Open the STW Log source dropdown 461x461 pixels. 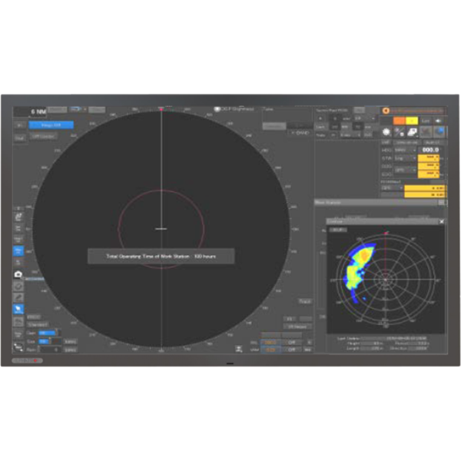pos(405,158)
